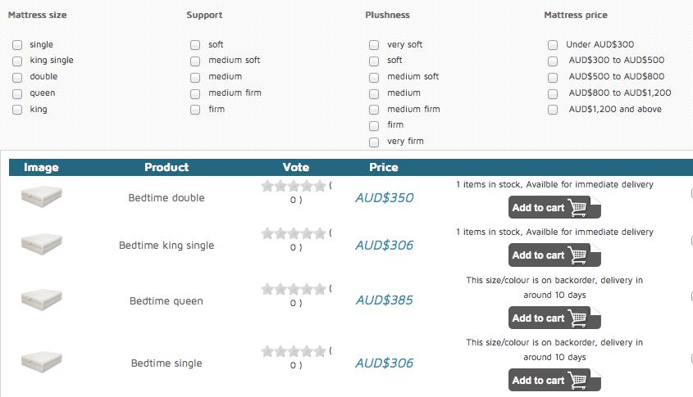Click star rating for Bedtime single

coord(294,352)
